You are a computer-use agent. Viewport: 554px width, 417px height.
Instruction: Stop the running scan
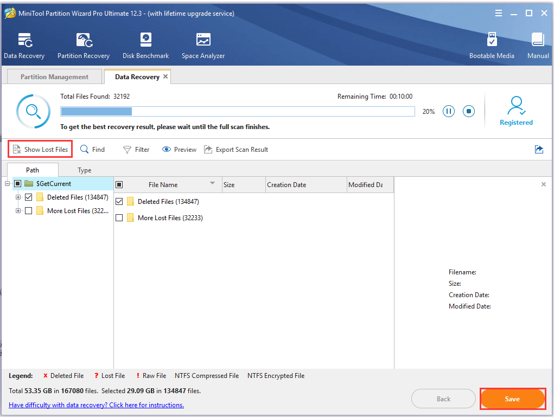click(469, 111)
